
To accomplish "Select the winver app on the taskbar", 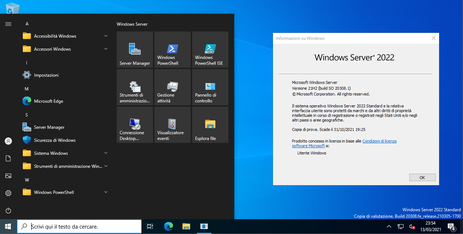I will (204, 226).
